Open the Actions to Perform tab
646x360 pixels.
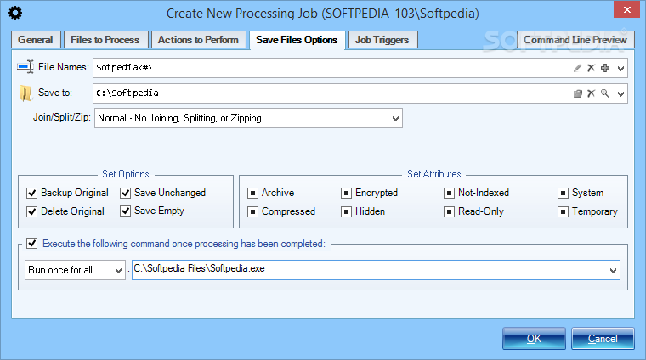pyautogui.click(x=198, y=40)
